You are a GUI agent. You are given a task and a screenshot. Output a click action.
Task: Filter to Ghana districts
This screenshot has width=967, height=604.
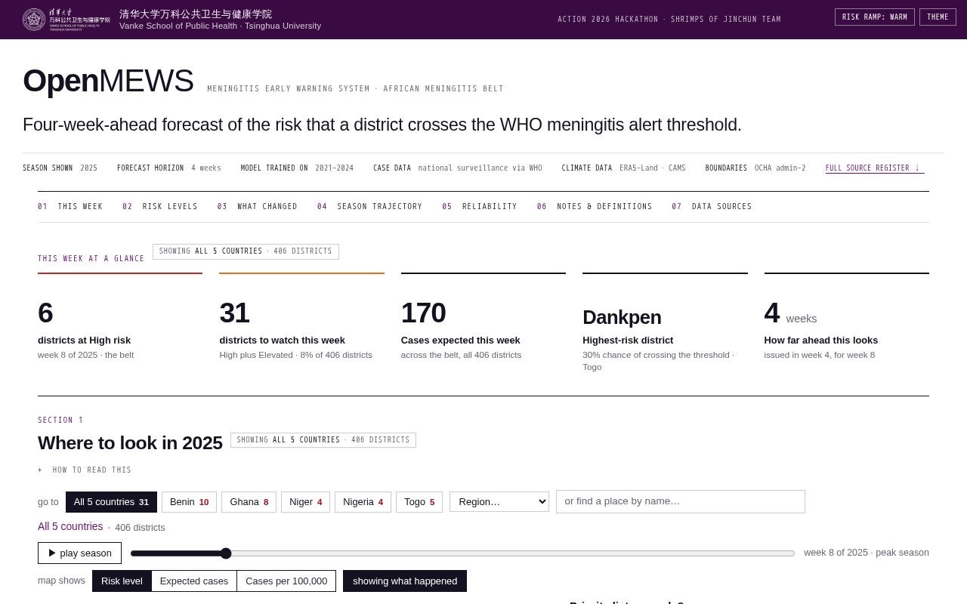click(x=249, y=502)
